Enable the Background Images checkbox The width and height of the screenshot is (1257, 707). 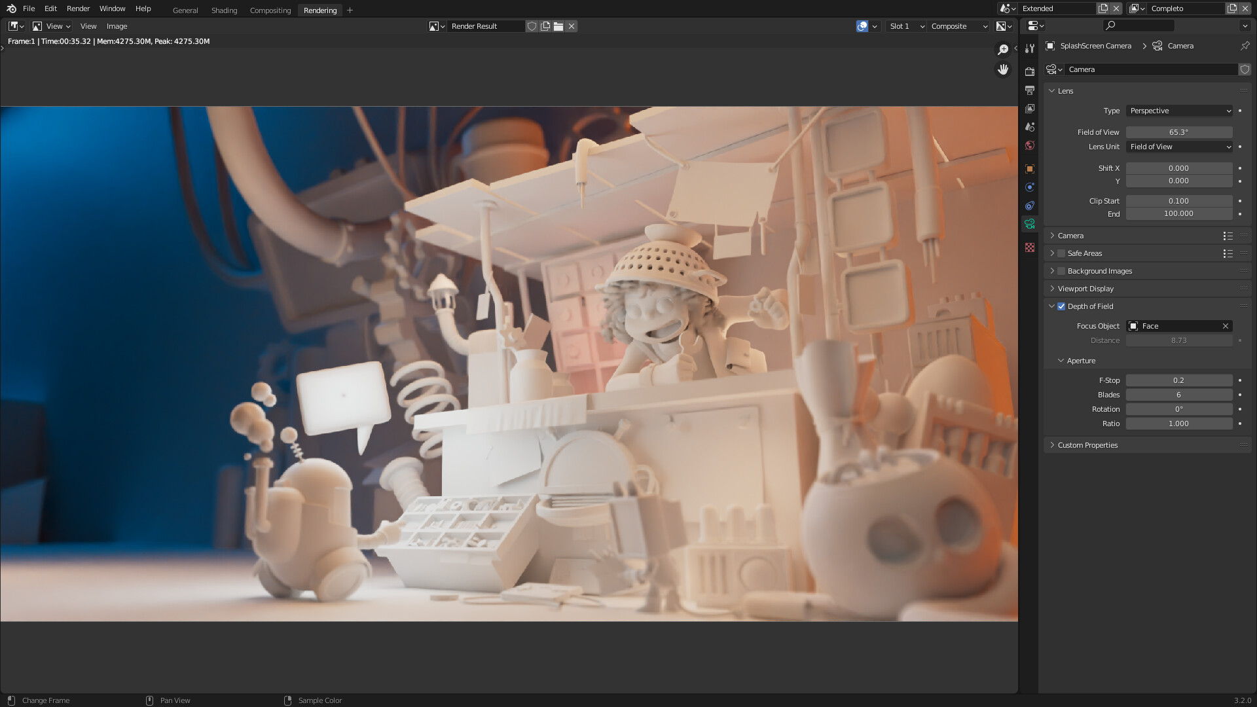click(1061, 271)
